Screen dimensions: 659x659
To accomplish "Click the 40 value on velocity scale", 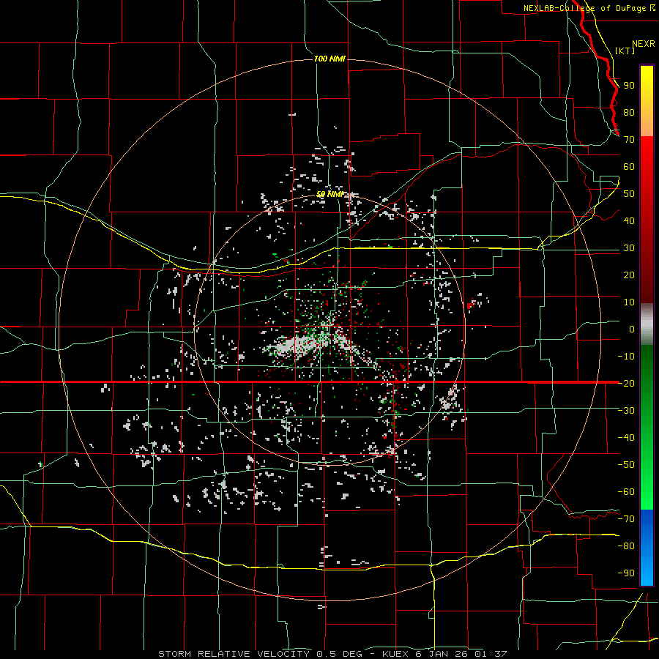I will coord(629,221).
